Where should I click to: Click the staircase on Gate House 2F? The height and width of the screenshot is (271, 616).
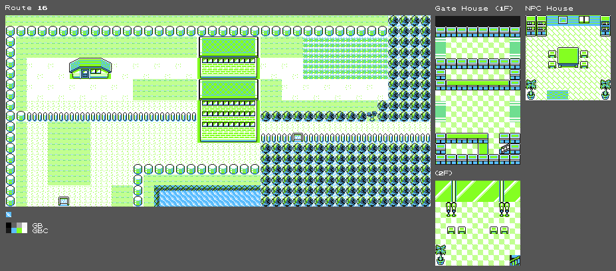[x=515, y=260]
